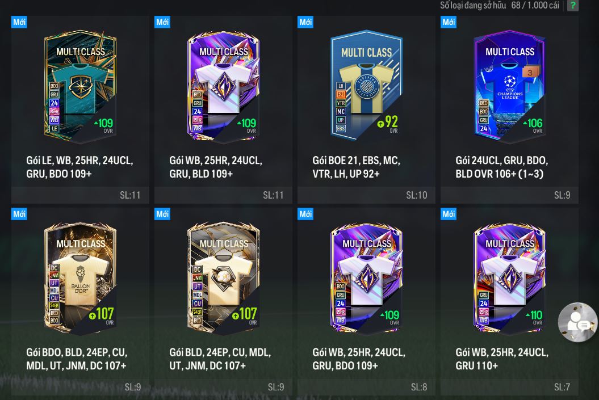Click the SL:7 quantity bar
The width and height of the screenshot is (599, 400).
(510, 387)
